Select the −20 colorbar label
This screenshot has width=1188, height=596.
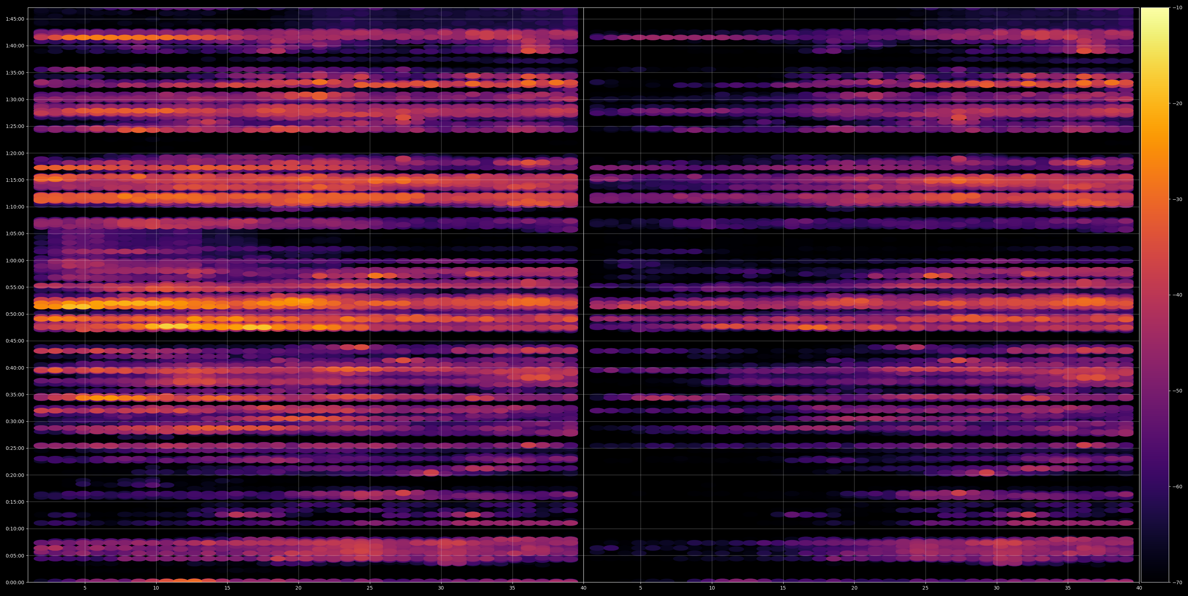(x=1177, y=103)
